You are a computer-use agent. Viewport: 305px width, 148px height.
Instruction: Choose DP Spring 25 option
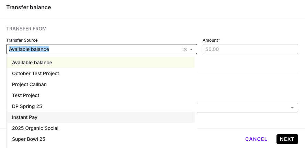(x=101, y=106)
